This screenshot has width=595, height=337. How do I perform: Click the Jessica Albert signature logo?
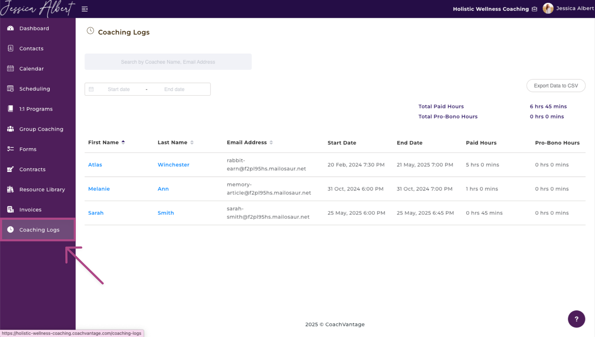38,9
